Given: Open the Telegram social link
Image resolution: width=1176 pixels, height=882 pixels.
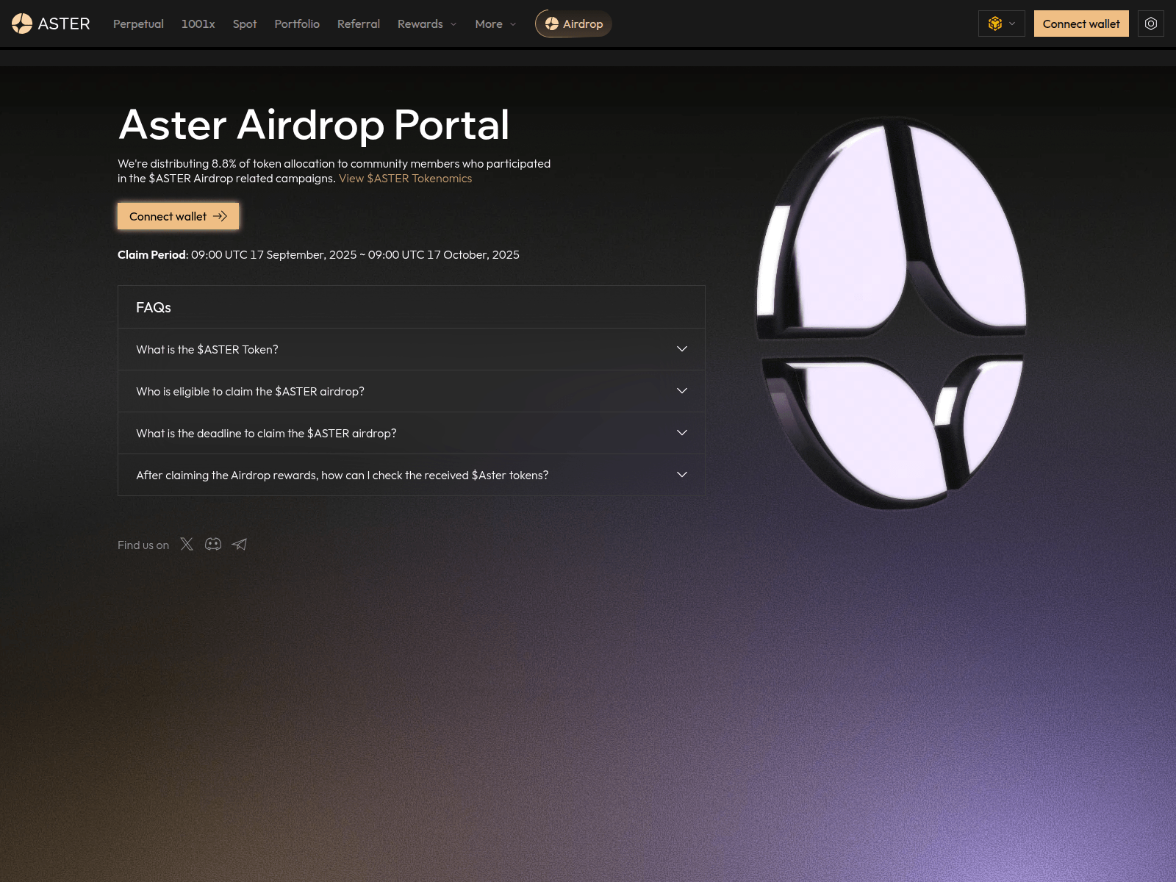Looking at the screenshot, I should (x=240, y=544).
